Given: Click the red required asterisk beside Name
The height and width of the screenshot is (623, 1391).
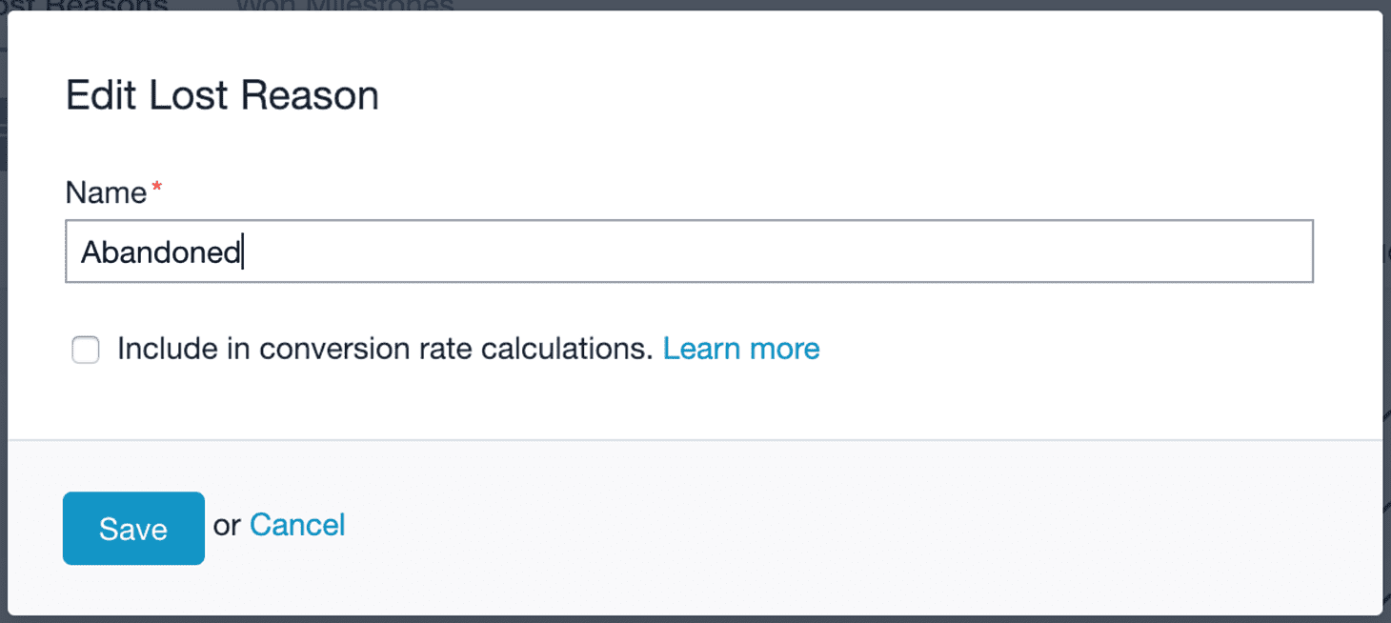Looking at the screenshot, I should (157, 188).
